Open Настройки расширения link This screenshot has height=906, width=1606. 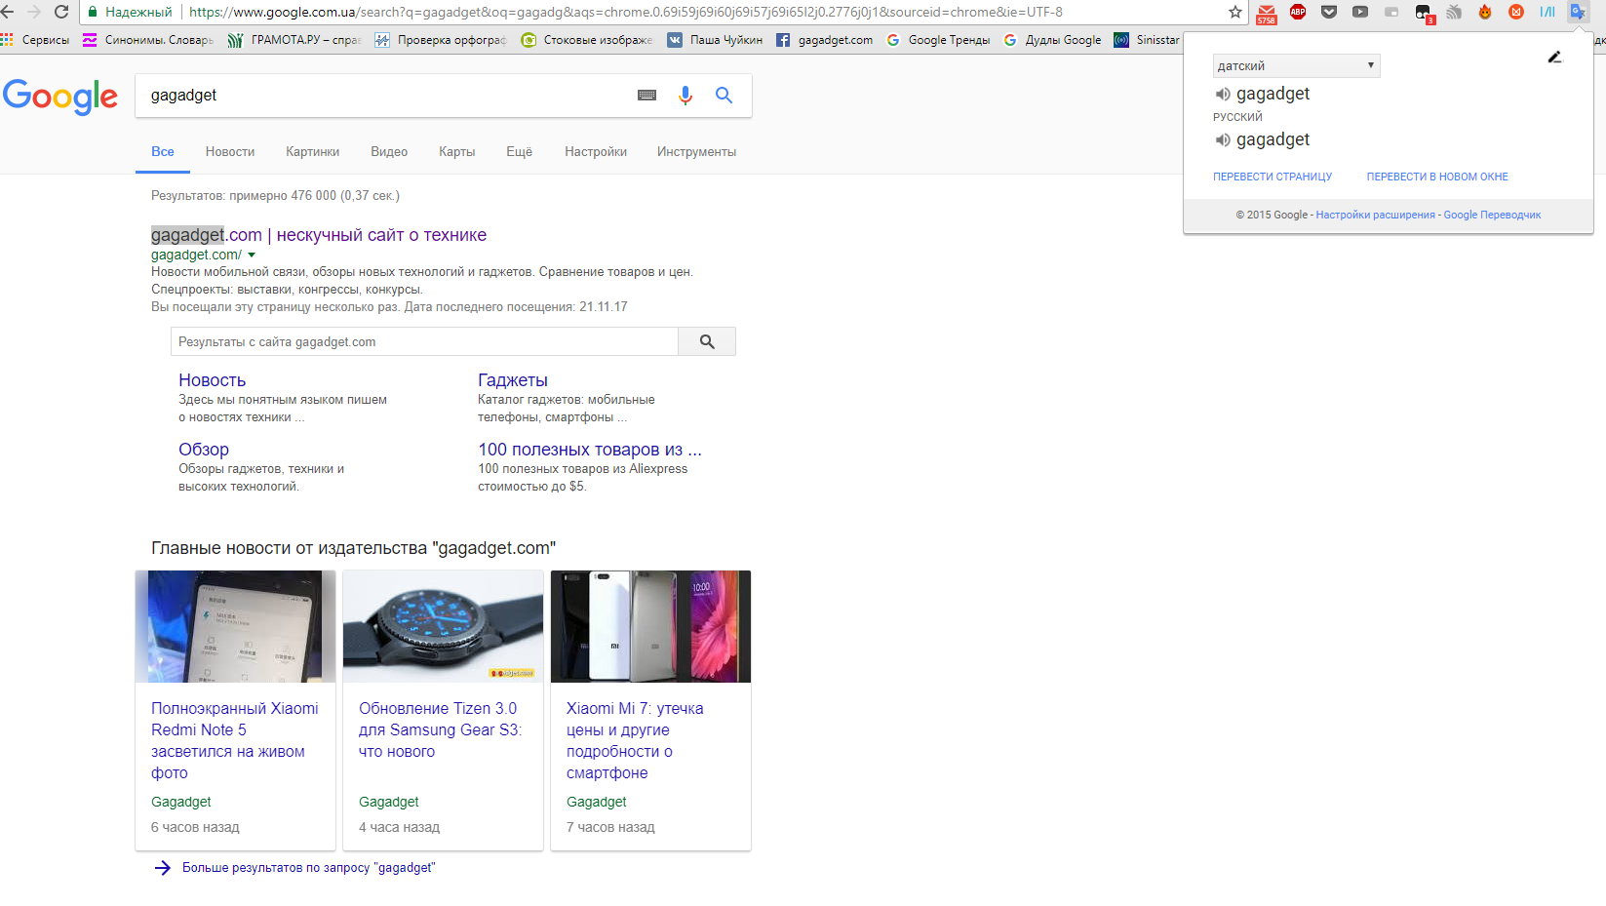pos(1375,215)
